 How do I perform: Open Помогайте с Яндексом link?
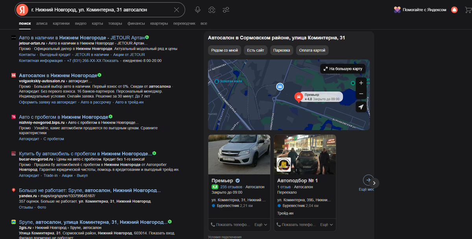tap(424, 10)
